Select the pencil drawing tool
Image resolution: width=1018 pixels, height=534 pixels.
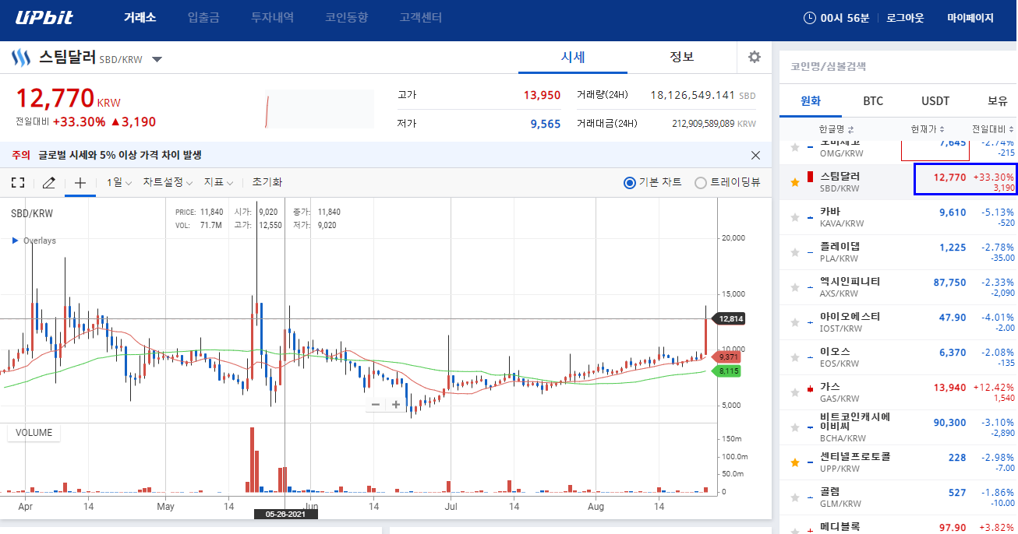[x=48, y=182]
